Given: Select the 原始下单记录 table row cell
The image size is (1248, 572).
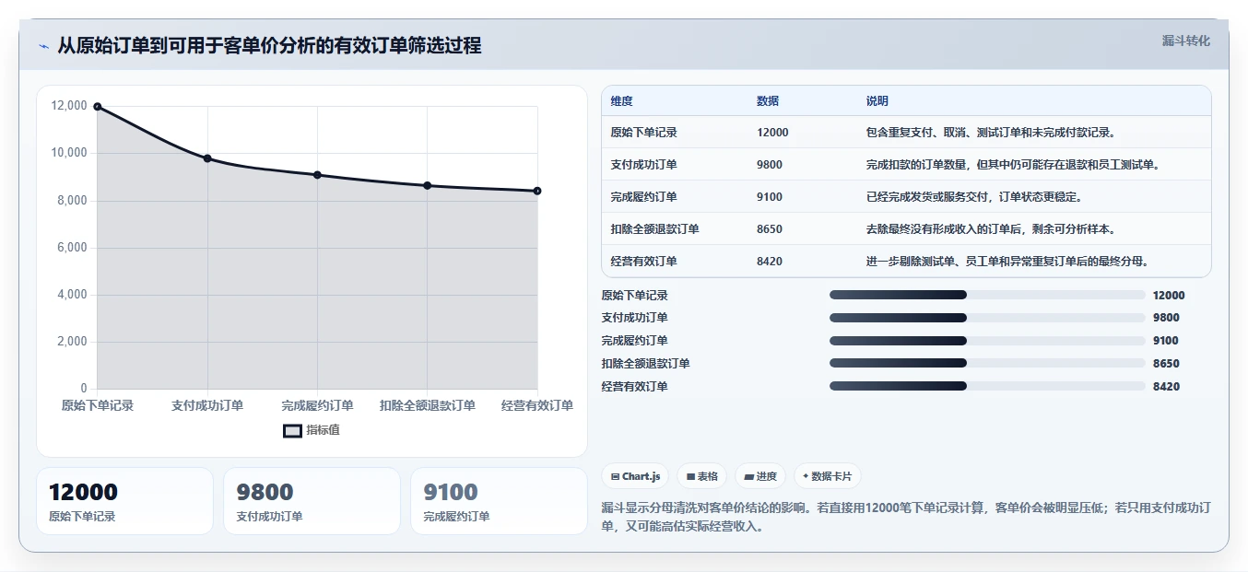Looking at the screenshot, I should pos(643,133).
